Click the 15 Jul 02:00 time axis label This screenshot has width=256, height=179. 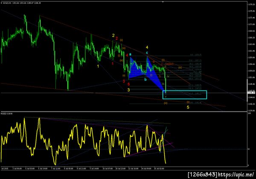click(159, 169)
